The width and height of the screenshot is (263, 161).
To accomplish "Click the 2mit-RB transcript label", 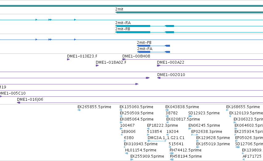I will click(123, 29).
